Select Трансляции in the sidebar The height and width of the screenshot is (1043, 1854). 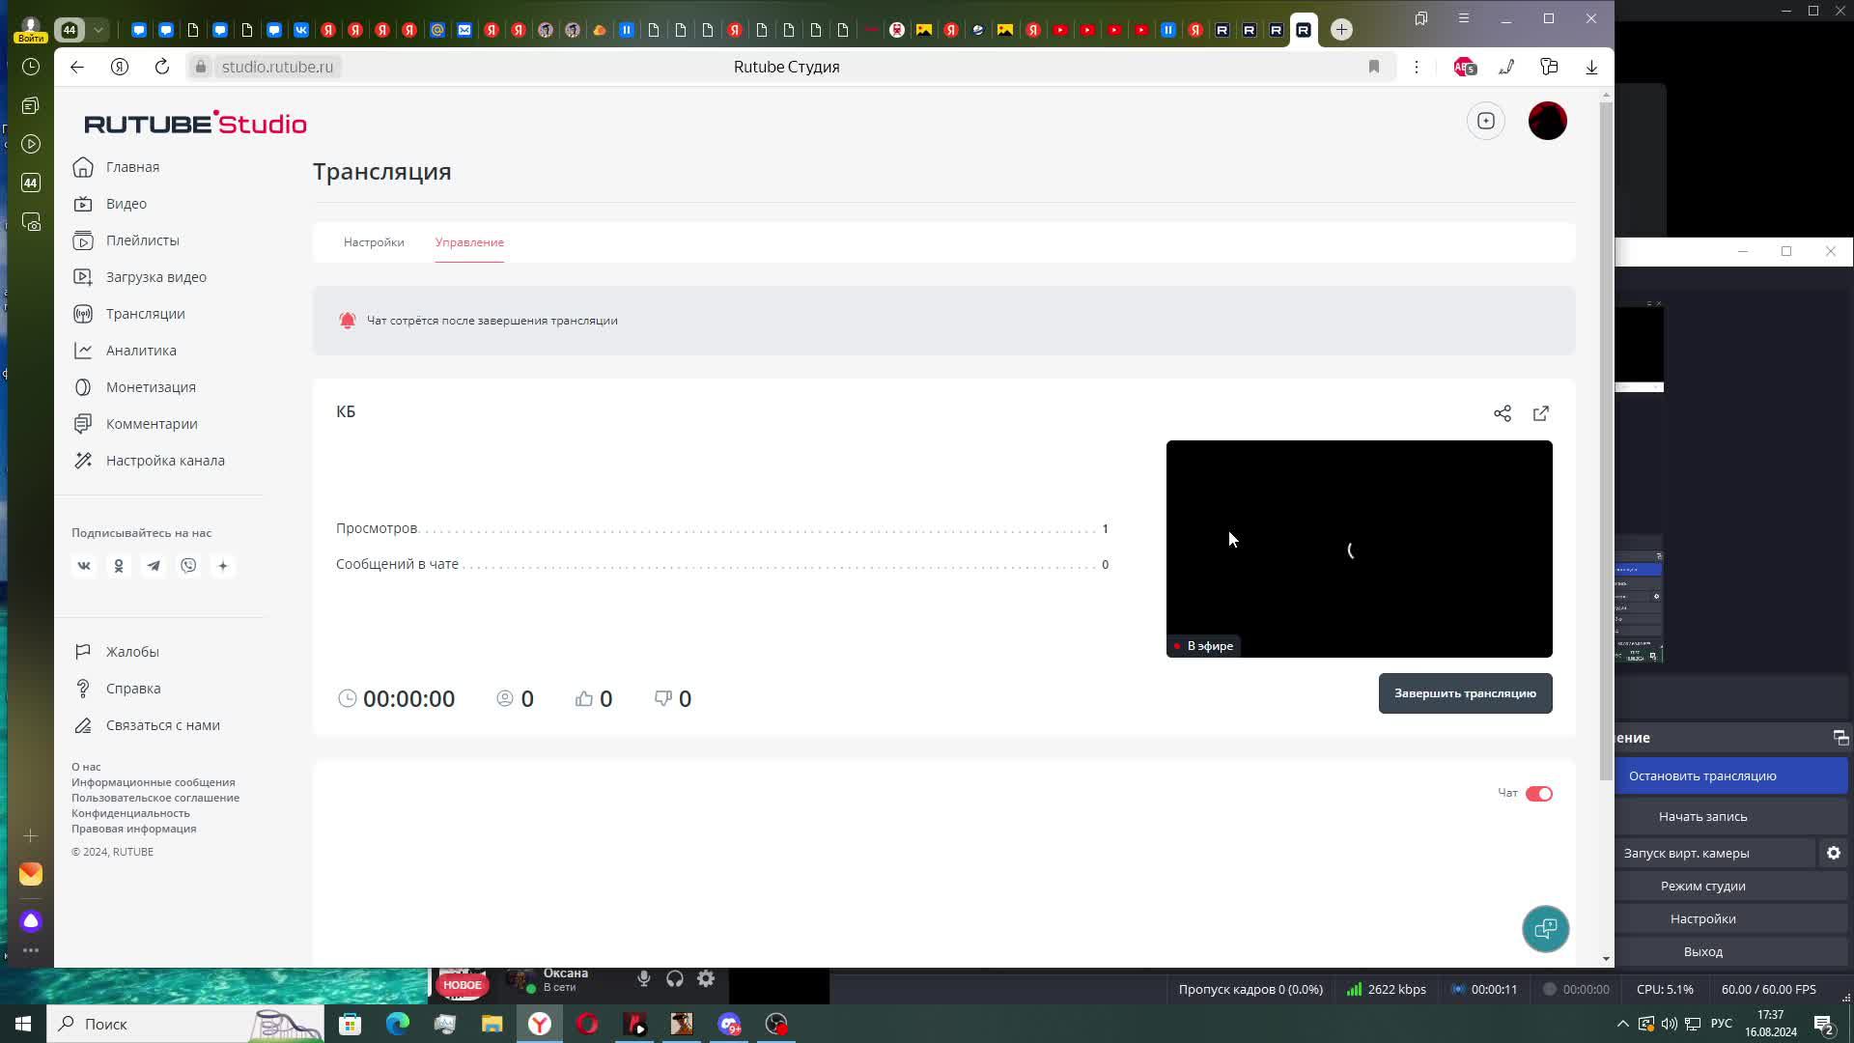pos(129,314)
